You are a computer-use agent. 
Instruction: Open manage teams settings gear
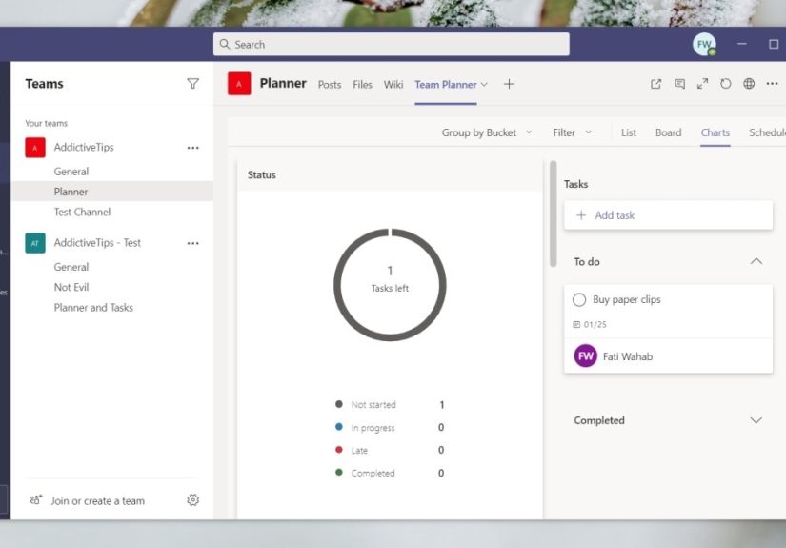[x=193, y=499]
